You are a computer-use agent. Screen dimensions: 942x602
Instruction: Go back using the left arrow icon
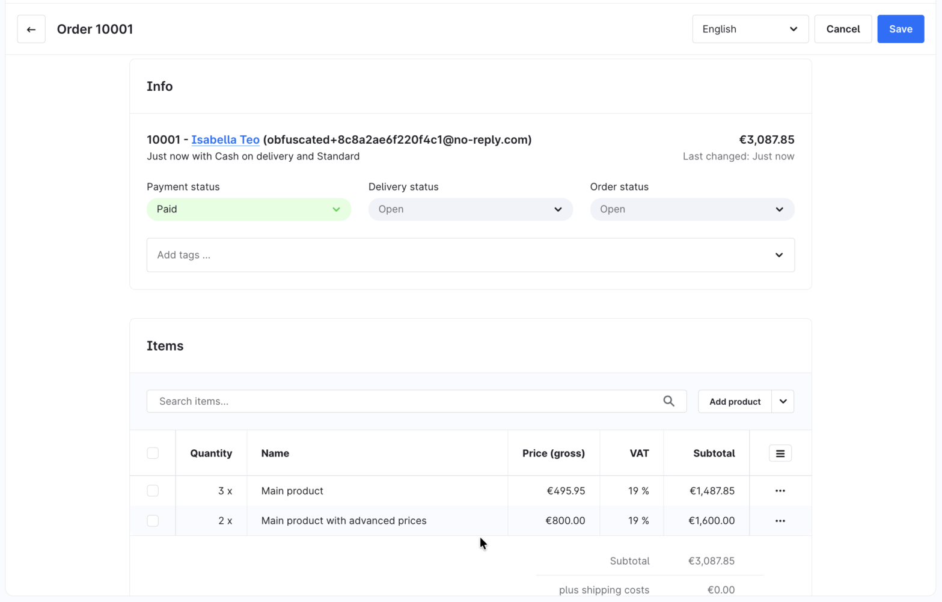point(31,29)
